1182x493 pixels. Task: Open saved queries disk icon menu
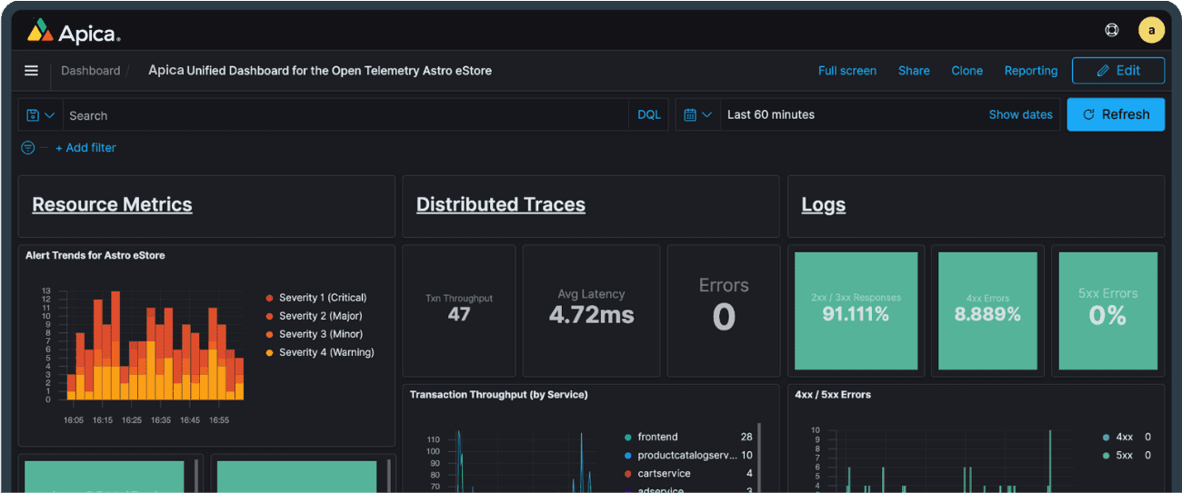point(40,115)
